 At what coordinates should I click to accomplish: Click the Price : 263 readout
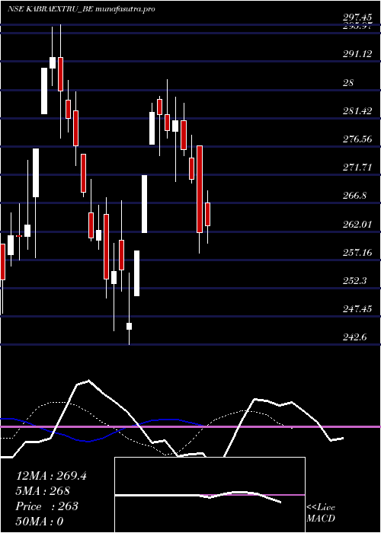pos(47,506)
